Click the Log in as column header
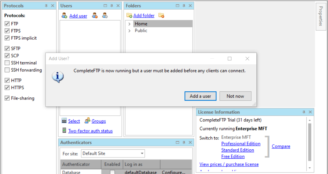The height and width of the screenshot is (174, 328). tap(141, 164)
